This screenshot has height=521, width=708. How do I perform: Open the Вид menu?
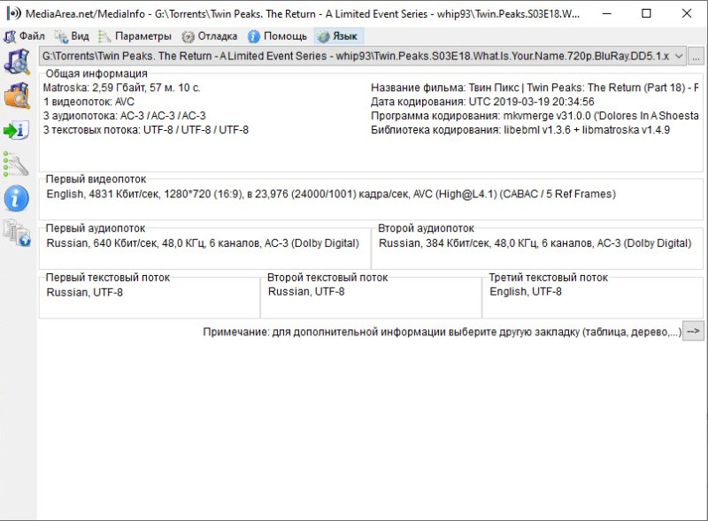73,36
